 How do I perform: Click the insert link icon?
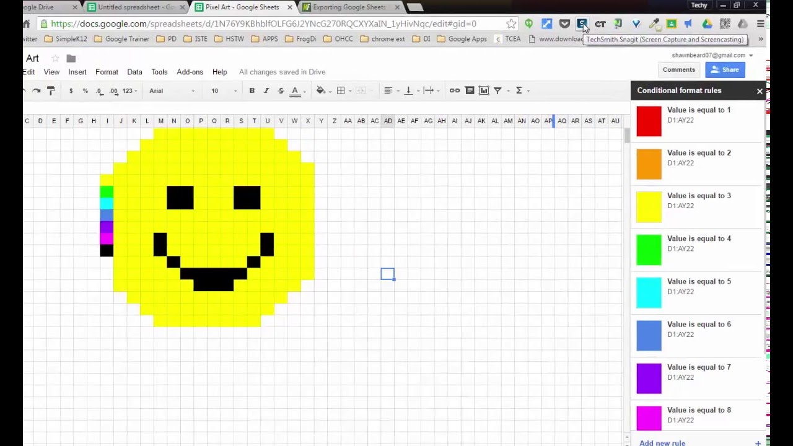tap(455, 91)
